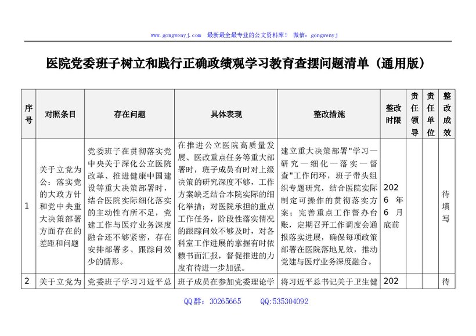Viewport: 476px width, 336px height.
Task: Select the 责任领导 column header
Action: pos(414,114)
